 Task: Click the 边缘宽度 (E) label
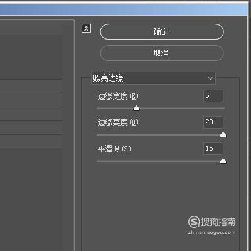point(118,96)
